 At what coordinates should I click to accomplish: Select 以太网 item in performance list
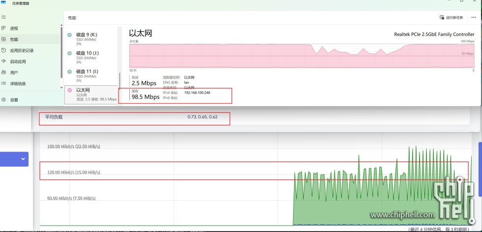[x=91, y=94]
